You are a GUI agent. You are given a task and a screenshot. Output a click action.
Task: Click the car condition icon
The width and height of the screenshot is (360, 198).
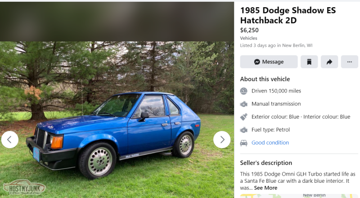[243, 143]
